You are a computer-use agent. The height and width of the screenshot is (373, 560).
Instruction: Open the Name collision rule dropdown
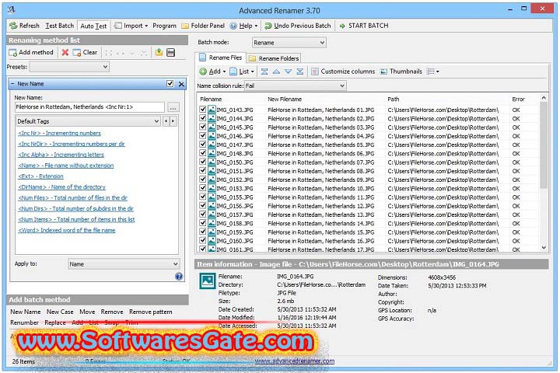[x=295, y=85]
